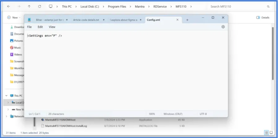Expand chevron after MFS110 breadcrumb
Viewport: 278px width, 138px height.
pyautogui.click(x=191, y=6)
